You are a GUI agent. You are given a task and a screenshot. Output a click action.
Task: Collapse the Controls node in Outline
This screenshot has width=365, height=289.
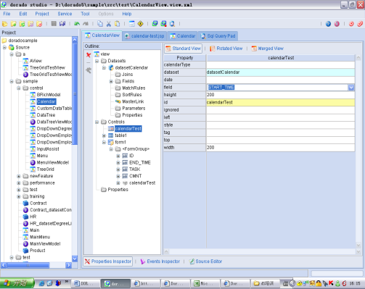(x=97, y=122)
